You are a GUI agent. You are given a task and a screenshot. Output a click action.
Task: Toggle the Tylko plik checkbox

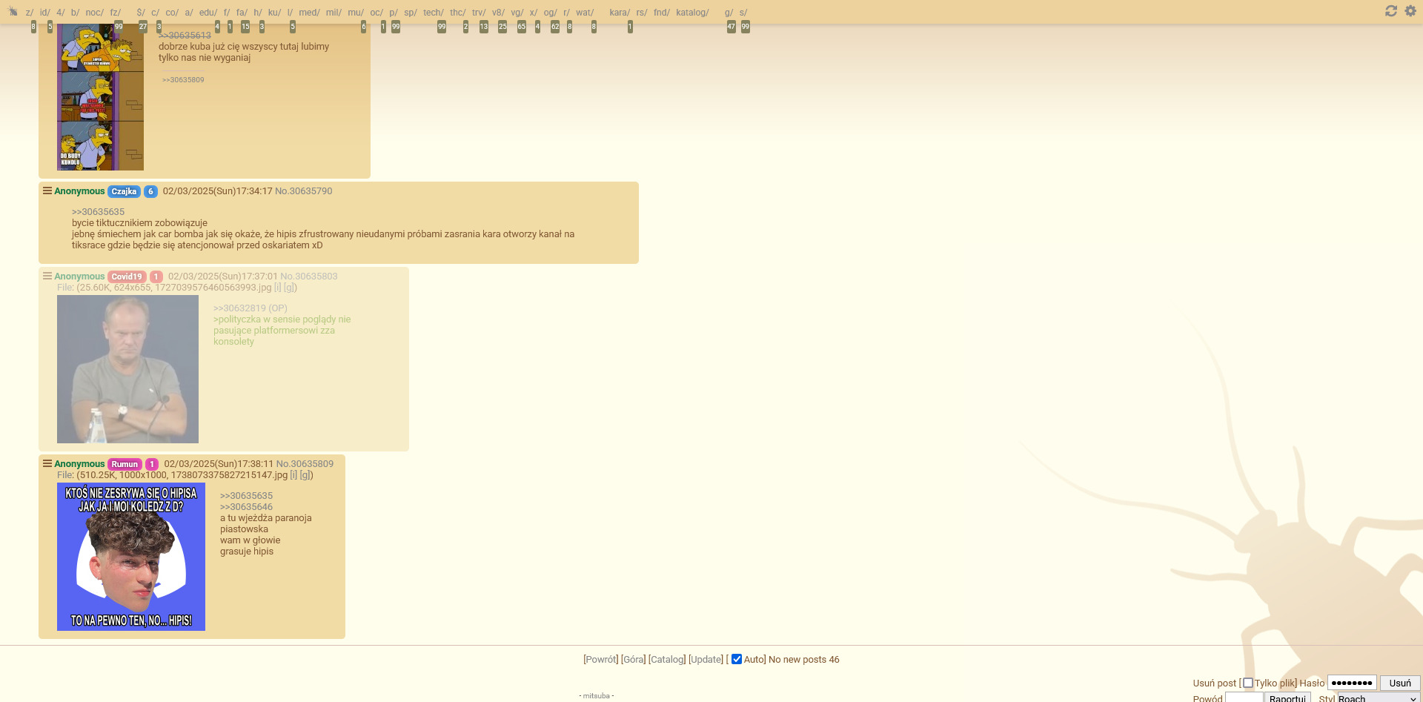[1248, 683]
